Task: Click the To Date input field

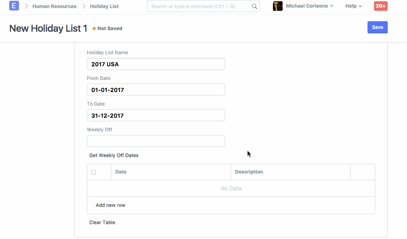Action: coord(156,116)
